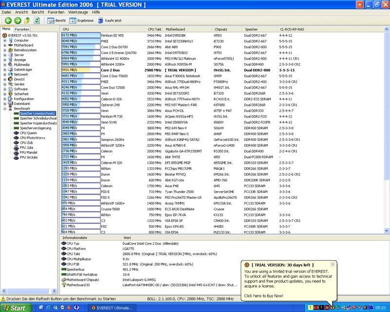
Task: Select the Datenträger tree icon
Action: coord(10,70)
